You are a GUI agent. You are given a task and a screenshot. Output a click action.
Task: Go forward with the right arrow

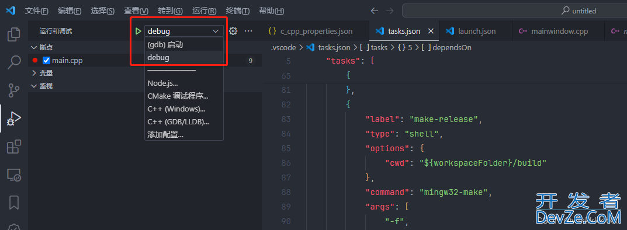(x=390, y=11)
